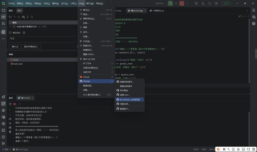
Task: Expand the GitLab submenu
Action: pyautogui.click(x=96, y=77)
